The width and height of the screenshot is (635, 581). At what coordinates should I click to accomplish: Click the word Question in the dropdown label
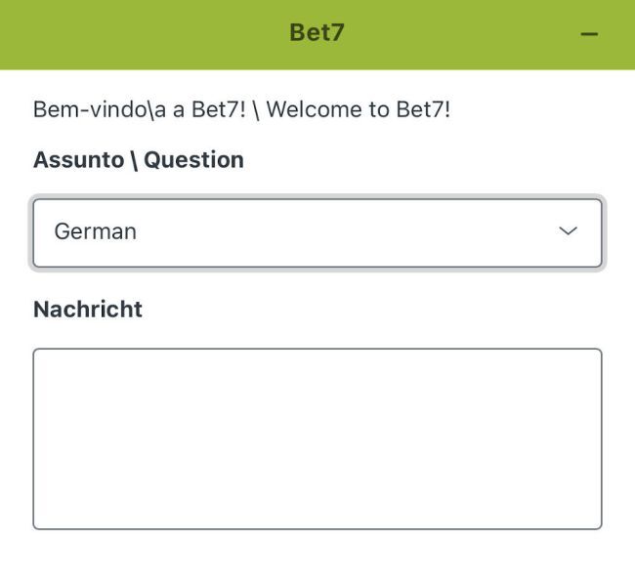193,159
